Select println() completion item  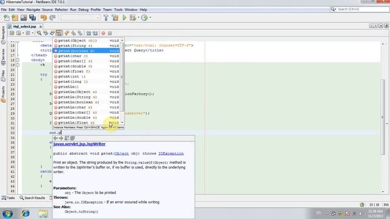click(x=86, y=86)
